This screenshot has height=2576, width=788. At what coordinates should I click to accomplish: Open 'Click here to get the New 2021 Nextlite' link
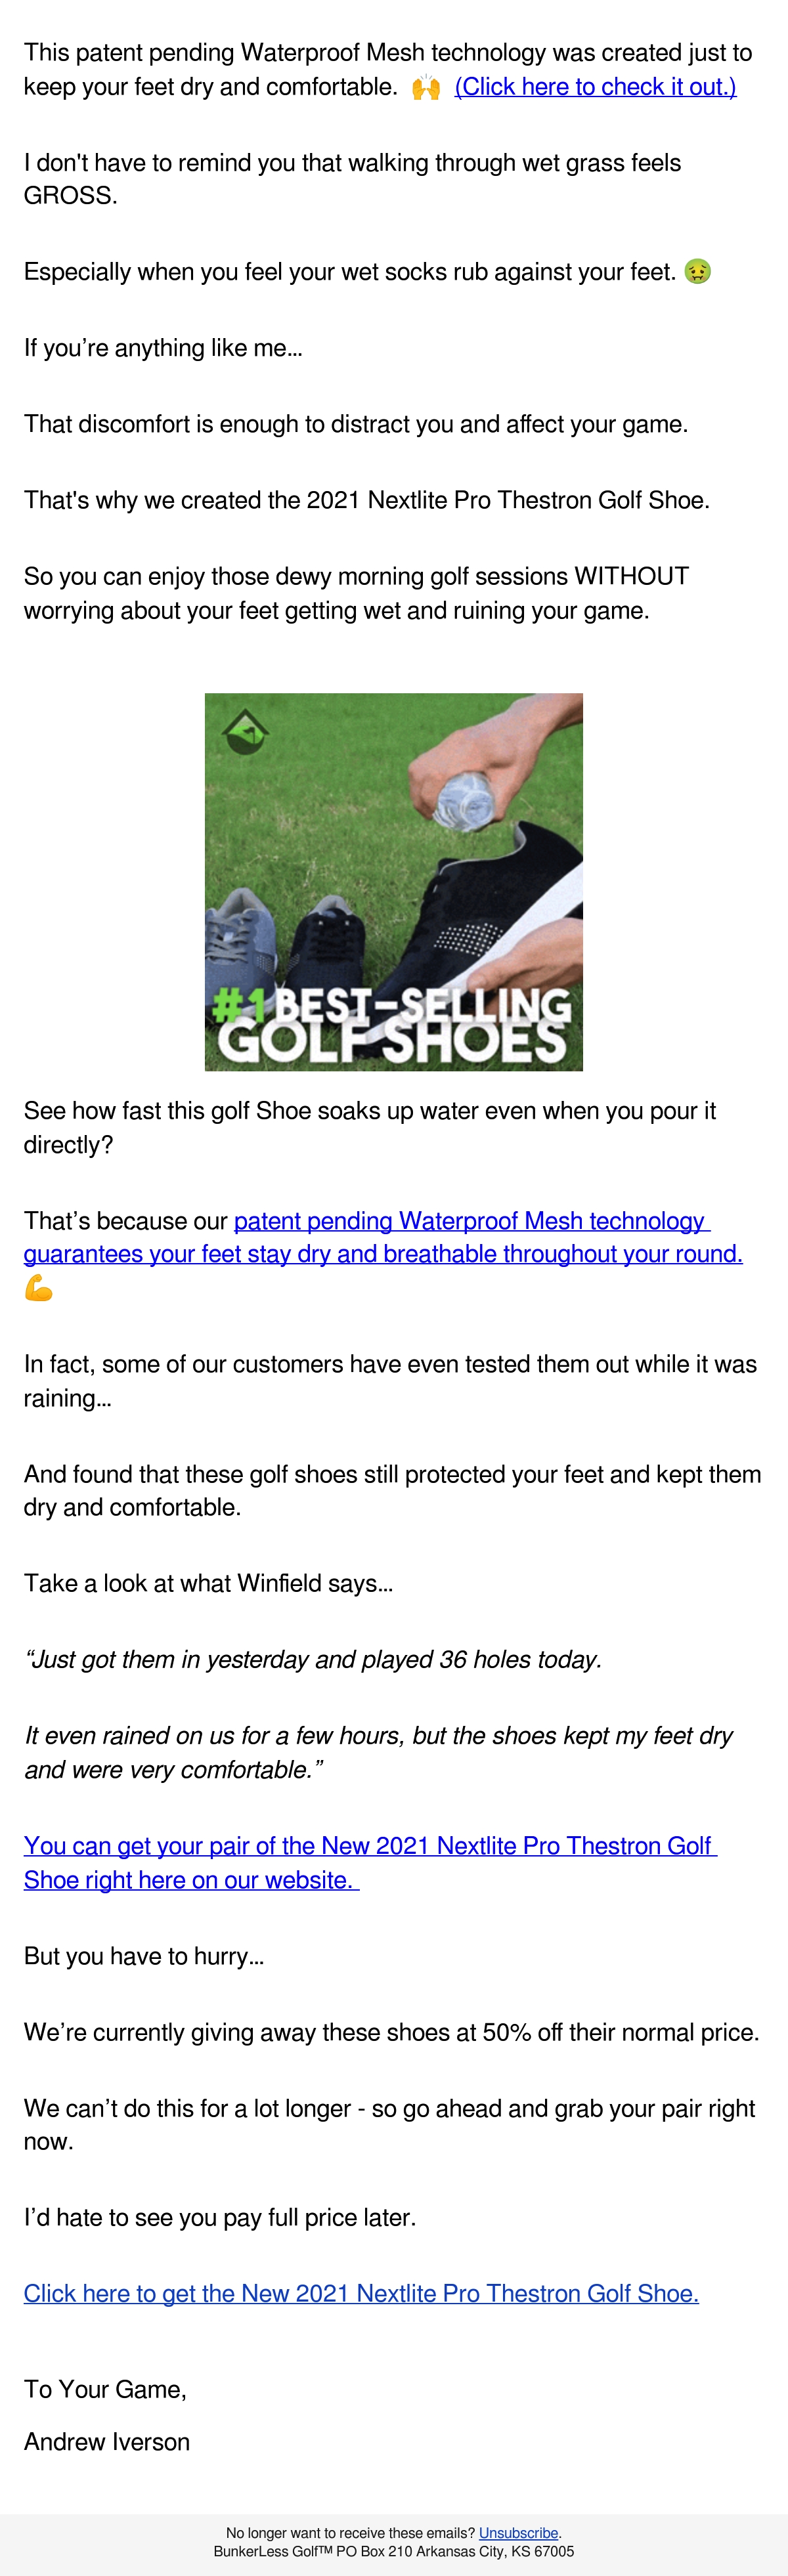(361, 2293)
